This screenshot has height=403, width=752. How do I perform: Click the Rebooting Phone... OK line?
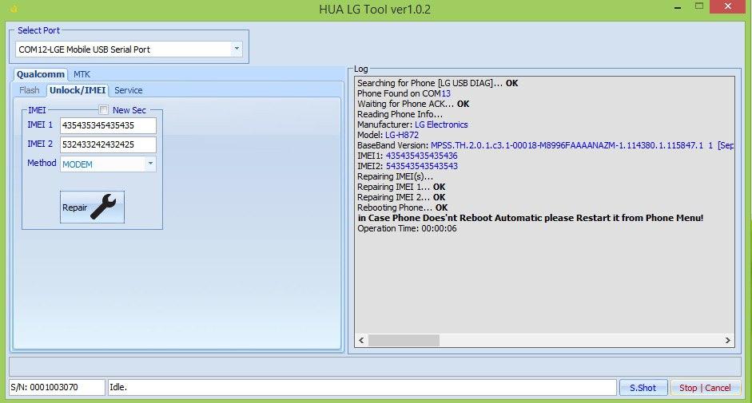(x=403, y=207)
